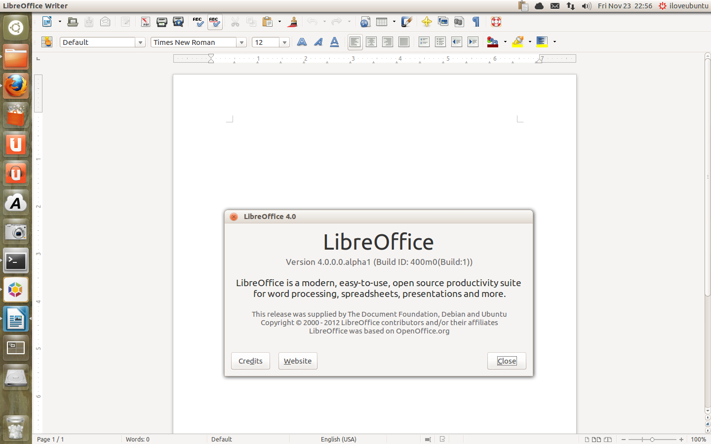
Task: Select Book view layout icon
Action: (x=608, y=439)
